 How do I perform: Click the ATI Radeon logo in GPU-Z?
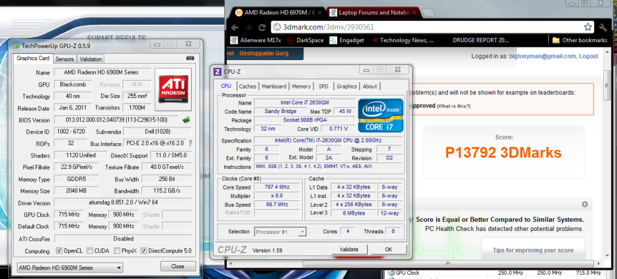(173, 90)
